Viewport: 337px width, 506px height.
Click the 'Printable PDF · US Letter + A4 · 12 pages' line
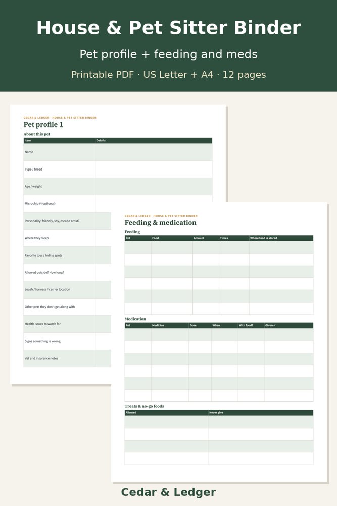point(169,74)
